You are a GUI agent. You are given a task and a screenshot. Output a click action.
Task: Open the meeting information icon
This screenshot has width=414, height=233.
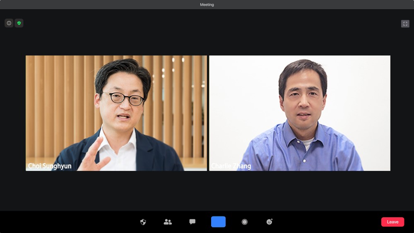point(9,23)
